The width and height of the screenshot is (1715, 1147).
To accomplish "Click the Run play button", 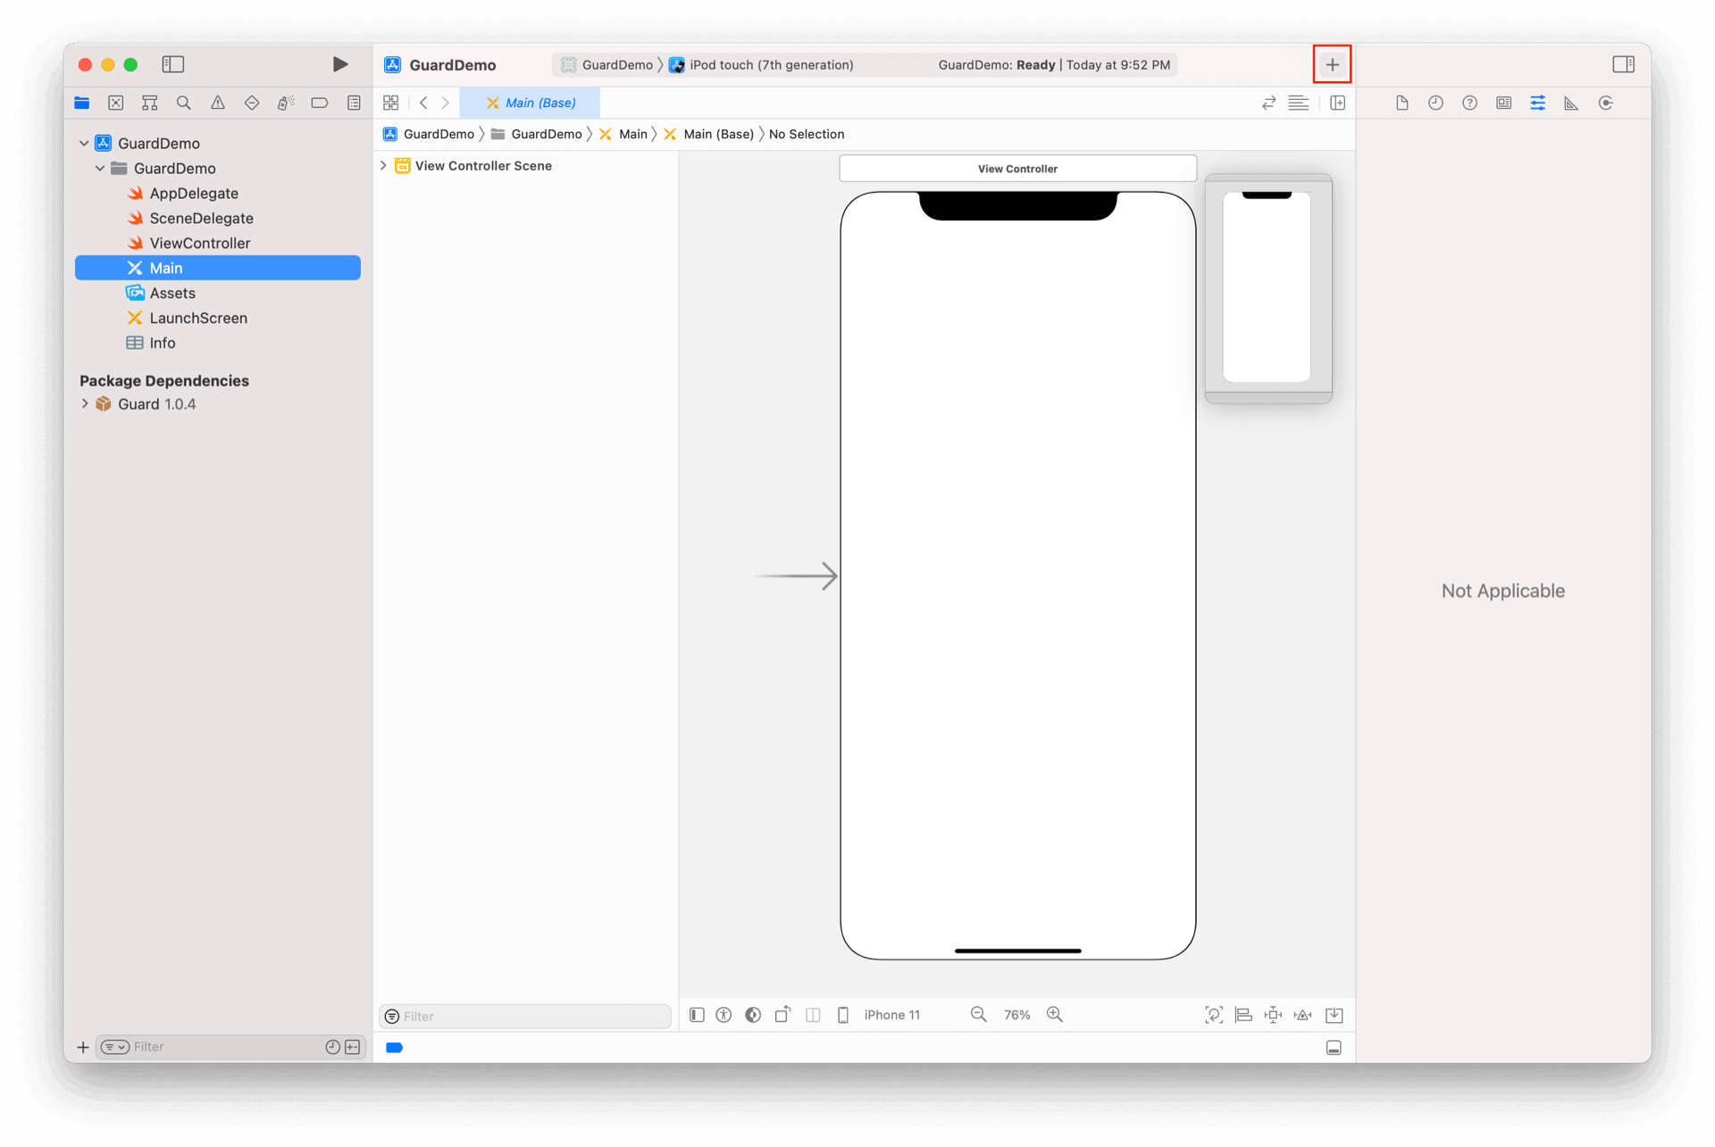I will pyautogui.click(x=339, y=64).
